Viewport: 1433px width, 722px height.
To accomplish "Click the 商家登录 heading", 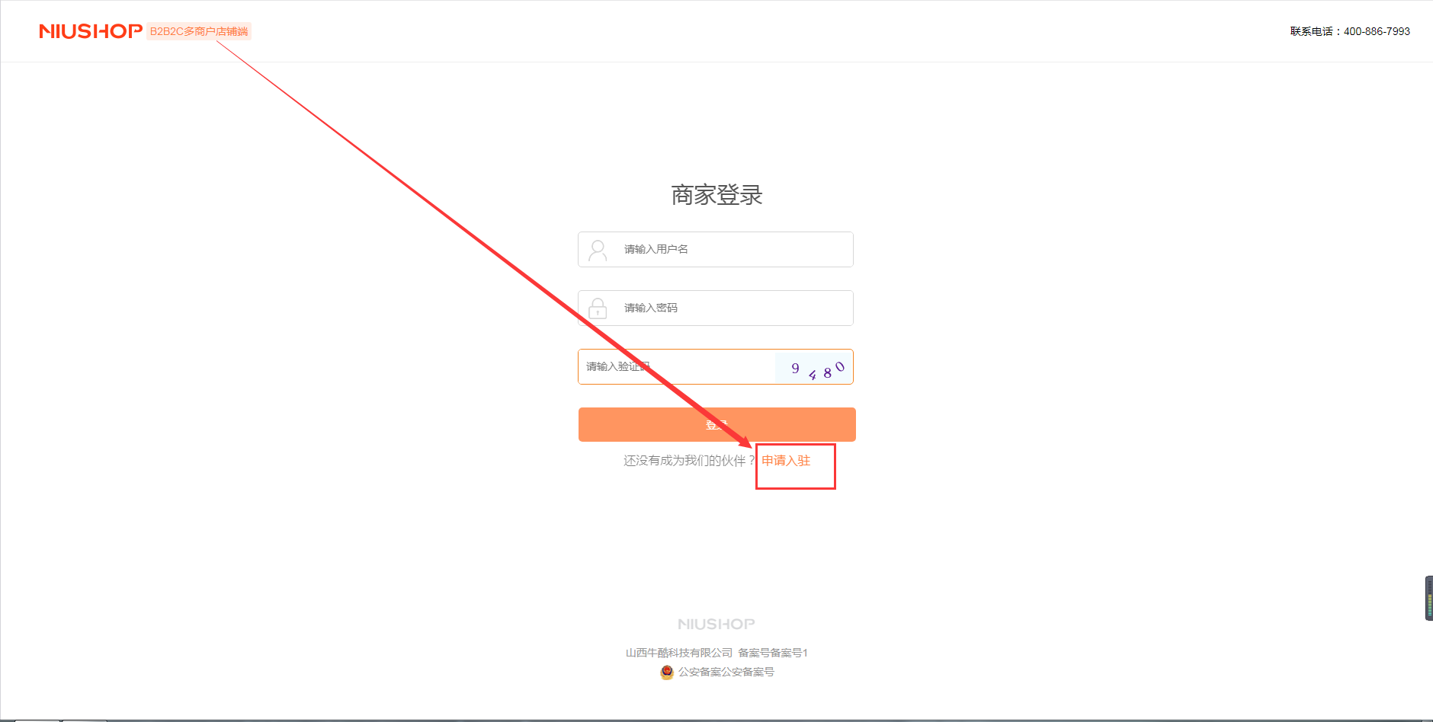I will tap(716, 195).
